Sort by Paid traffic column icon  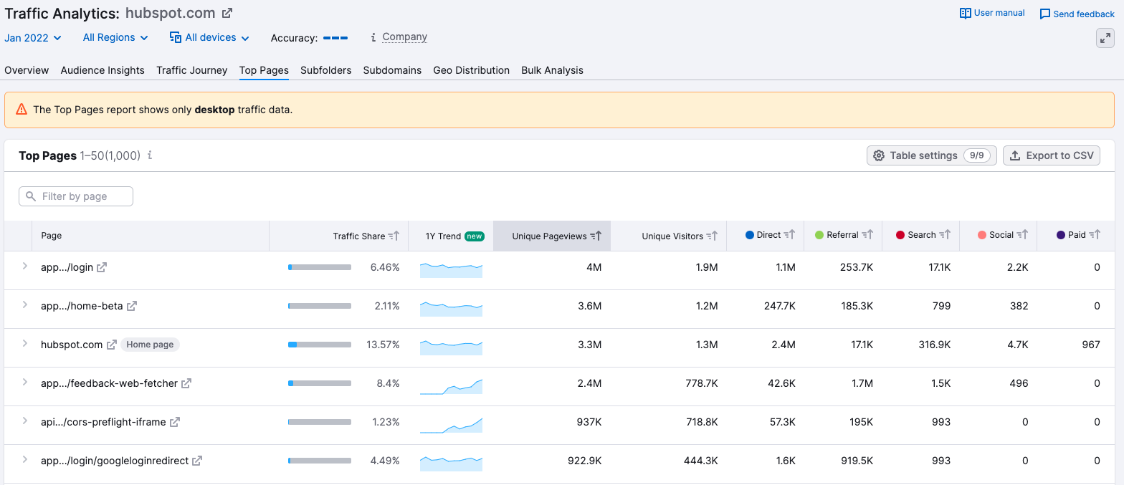point(1095,234)
